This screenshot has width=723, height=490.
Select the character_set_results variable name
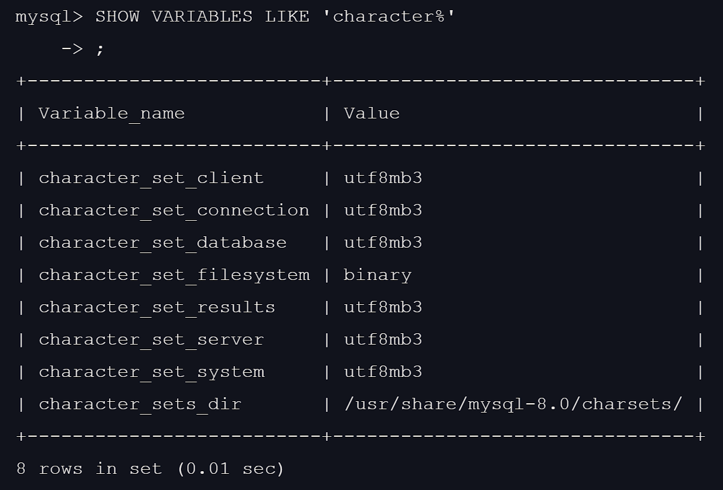click(157, 308)
